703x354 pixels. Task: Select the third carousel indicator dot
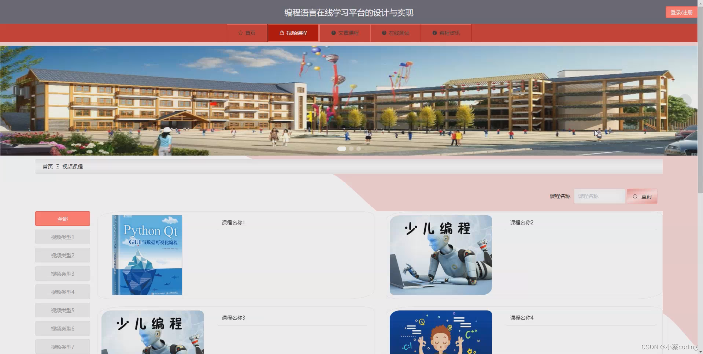pos(359,149)
